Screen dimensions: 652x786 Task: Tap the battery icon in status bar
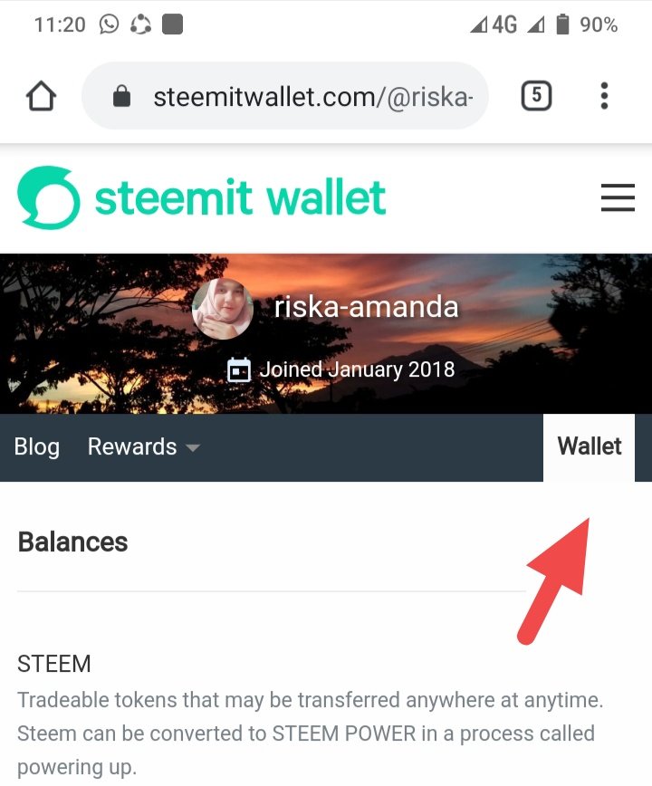562,24
